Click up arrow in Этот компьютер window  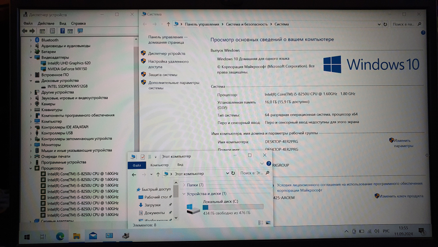[158, 174]
